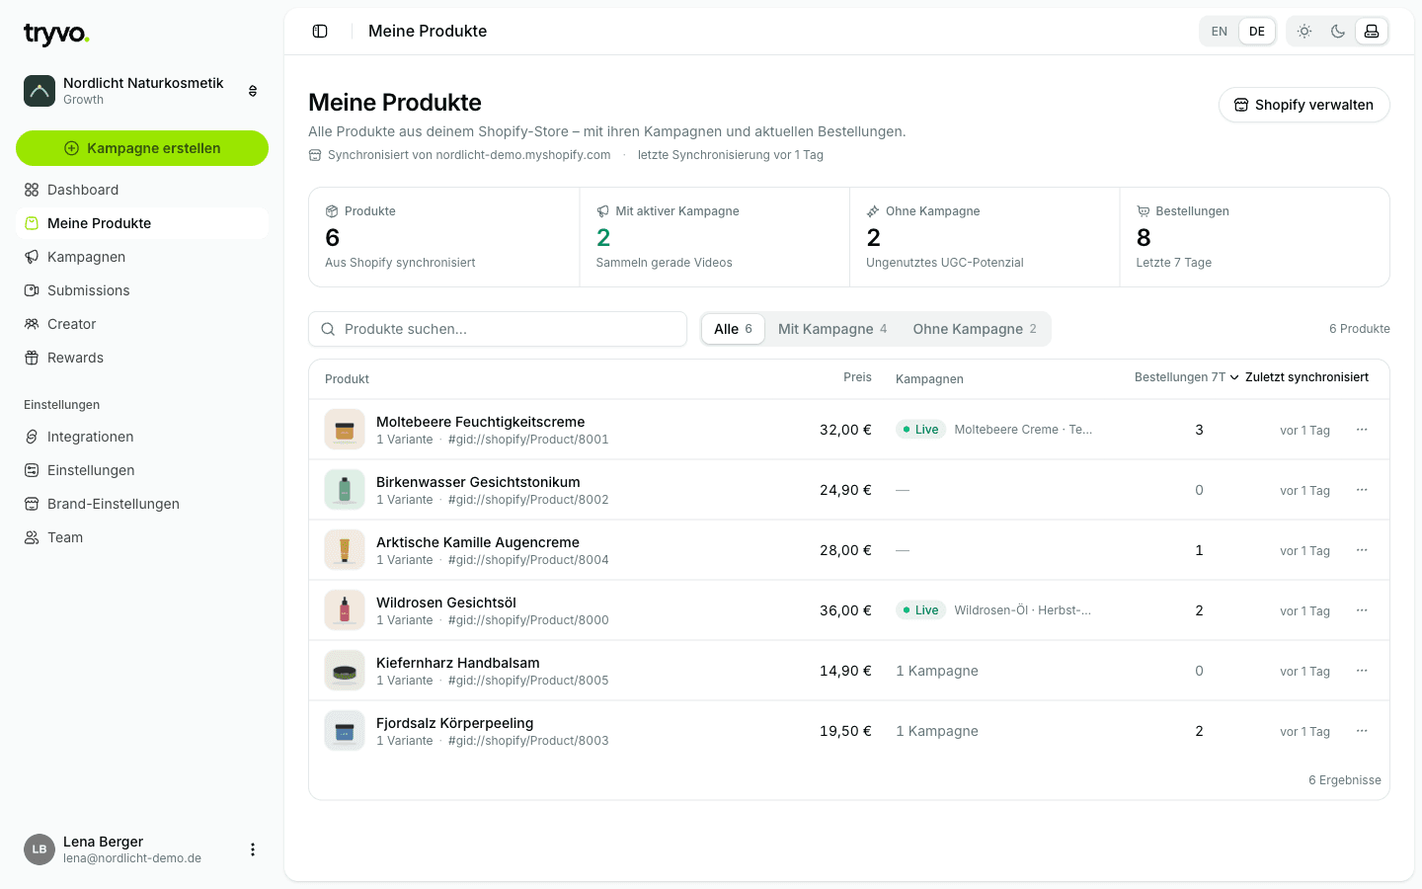The height and width of the screenshot is (889, 1422).
Task: Sort by Bestellungen 7T column chevron
Action: [x=1234, y=377]
